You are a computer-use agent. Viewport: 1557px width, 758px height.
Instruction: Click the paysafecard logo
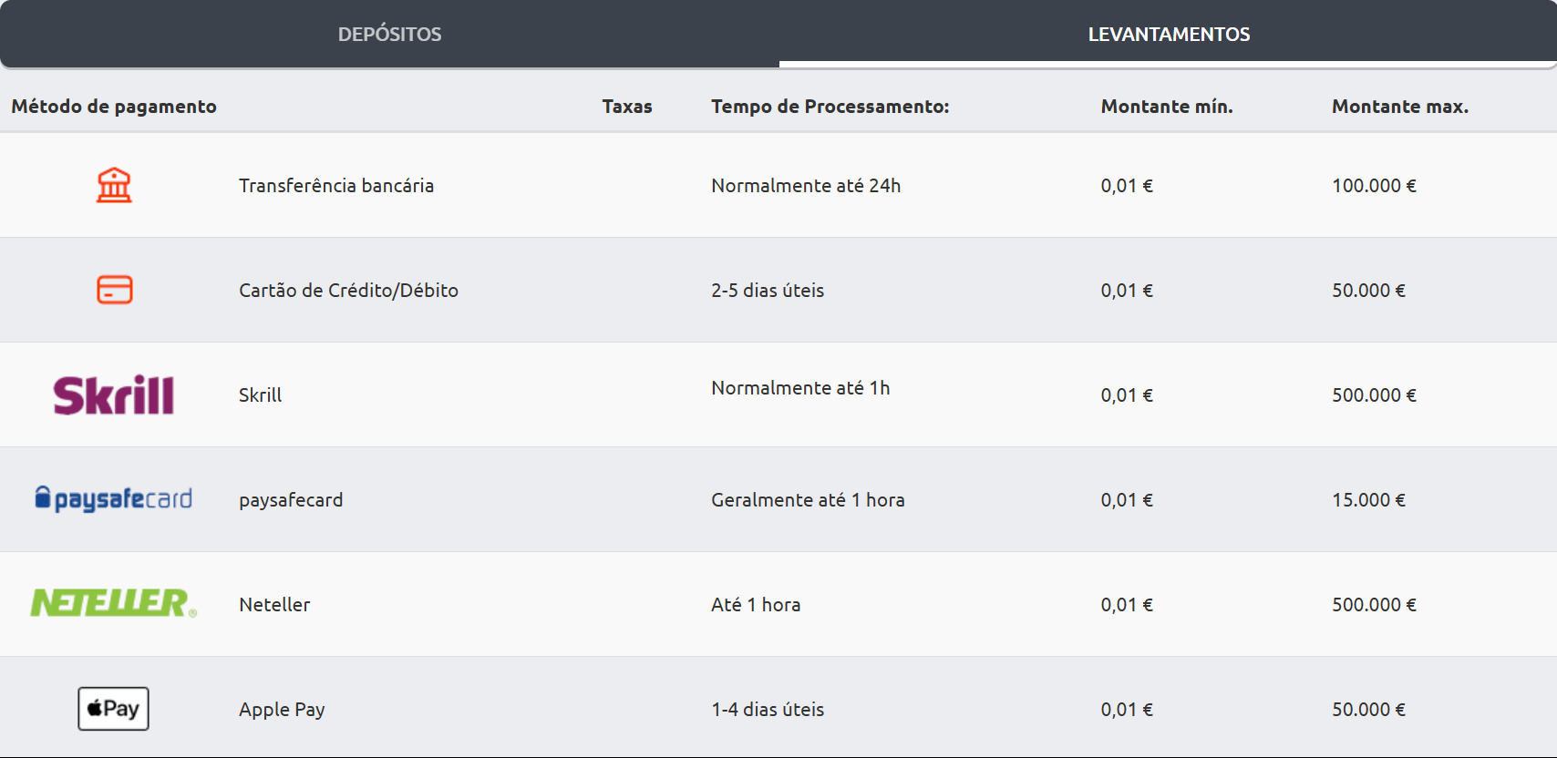[114, 499]
